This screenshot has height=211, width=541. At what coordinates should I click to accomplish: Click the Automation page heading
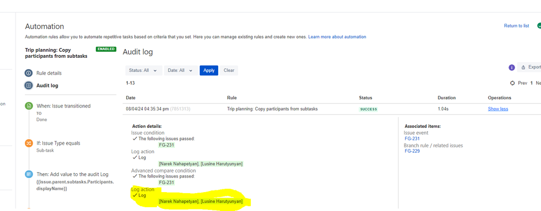[44, 26]
